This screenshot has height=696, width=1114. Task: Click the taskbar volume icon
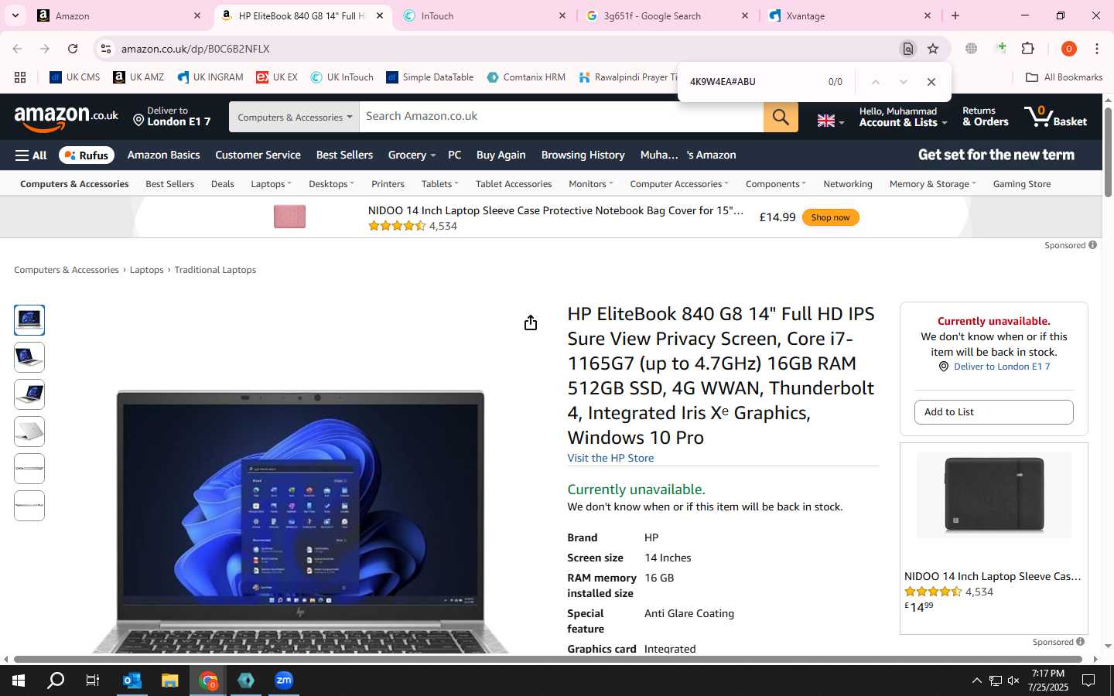point(1013,681)
